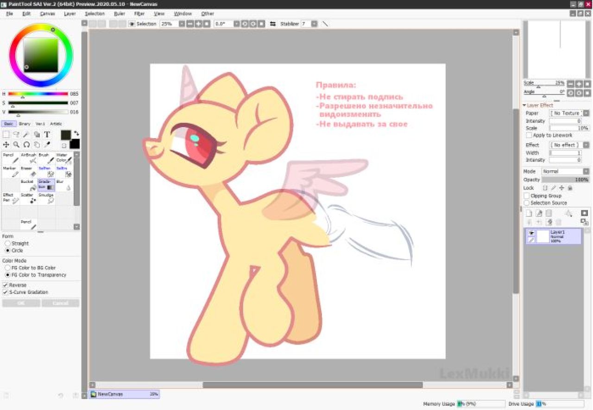The image size is (593, 410).
Task: Choose the Marker tool
Action: click(11, 172)
